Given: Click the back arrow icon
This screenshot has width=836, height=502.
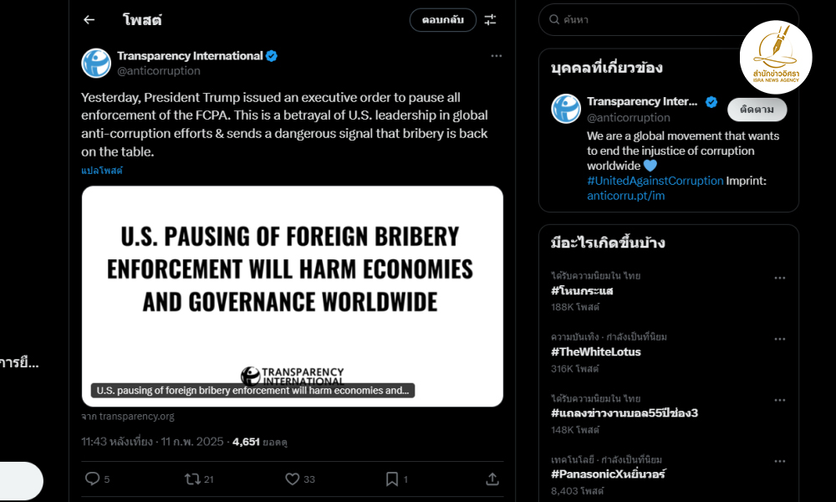Looking at the screenshot, I should [89, 20].
